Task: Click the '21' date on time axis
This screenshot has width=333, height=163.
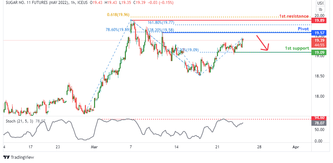Action: [x=217, y=147]
